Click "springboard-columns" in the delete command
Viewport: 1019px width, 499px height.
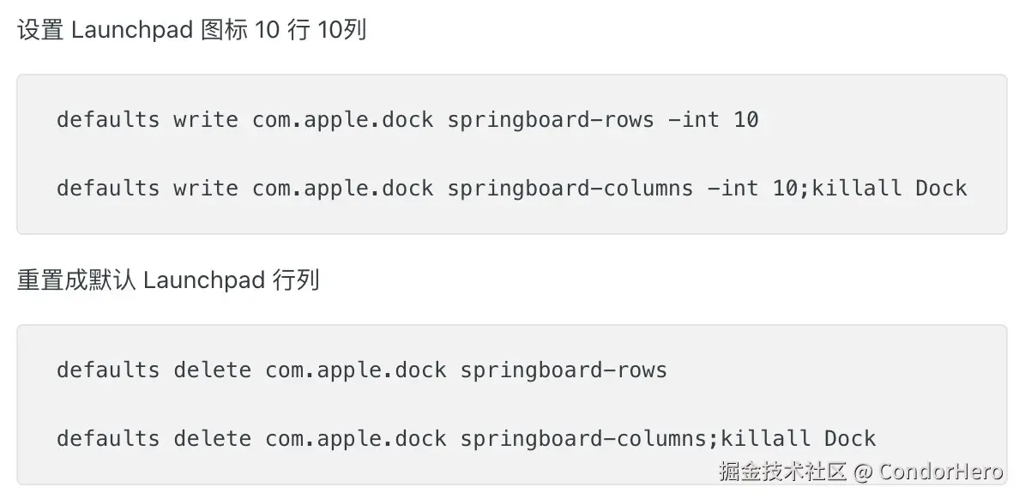click(x=582, y=438)
